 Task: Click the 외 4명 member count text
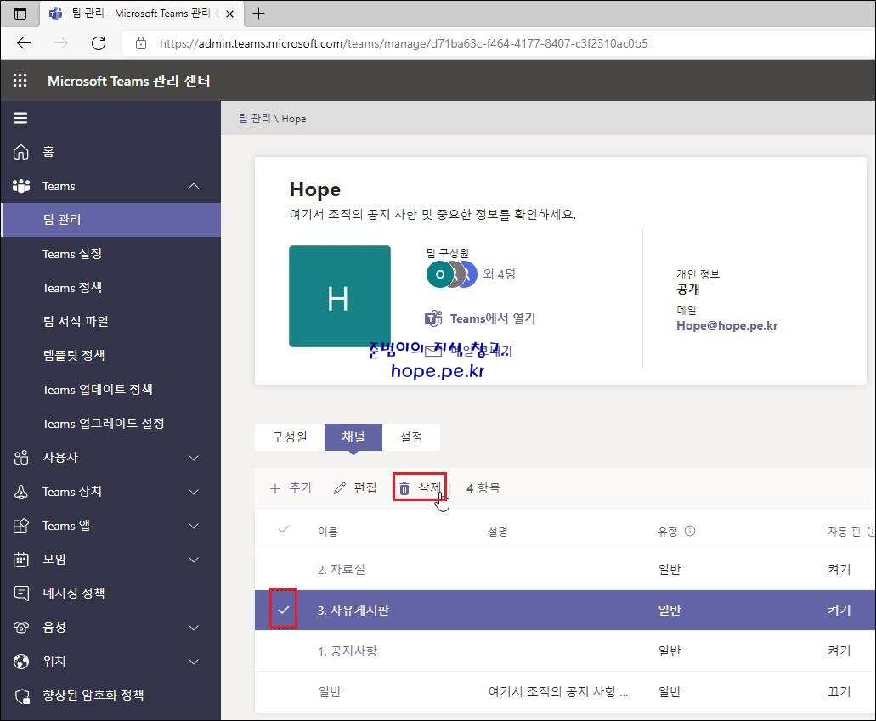500,274
